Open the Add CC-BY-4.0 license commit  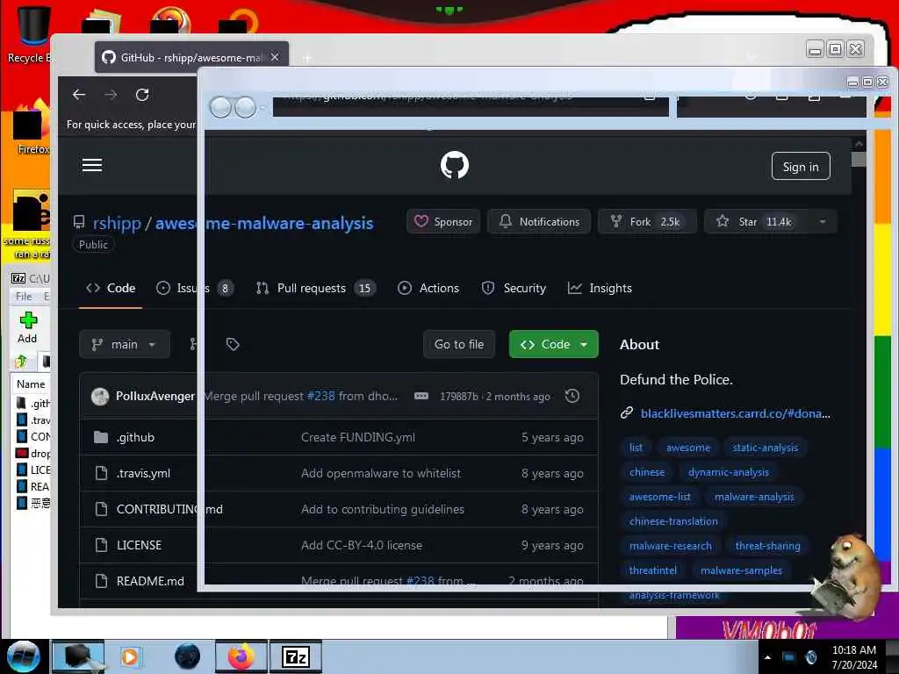point(361,545)
